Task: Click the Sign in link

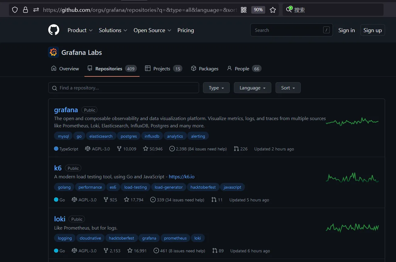Action: click(347, 30)
